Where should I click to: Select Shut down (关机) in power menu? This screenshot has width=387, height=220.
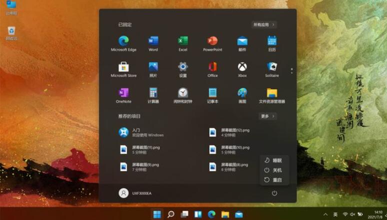(274, 170)
